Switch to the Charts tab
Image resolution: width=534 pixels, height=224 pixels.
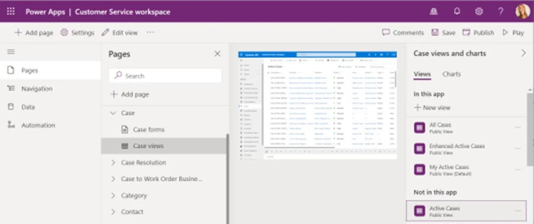point(452,74)
